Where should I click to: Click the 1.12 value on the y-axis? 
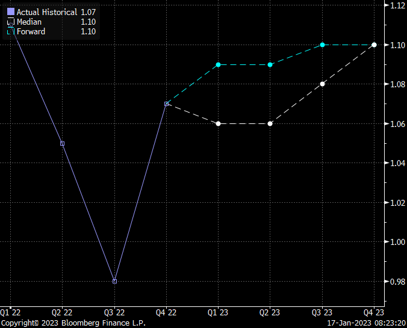click(397, 5)
